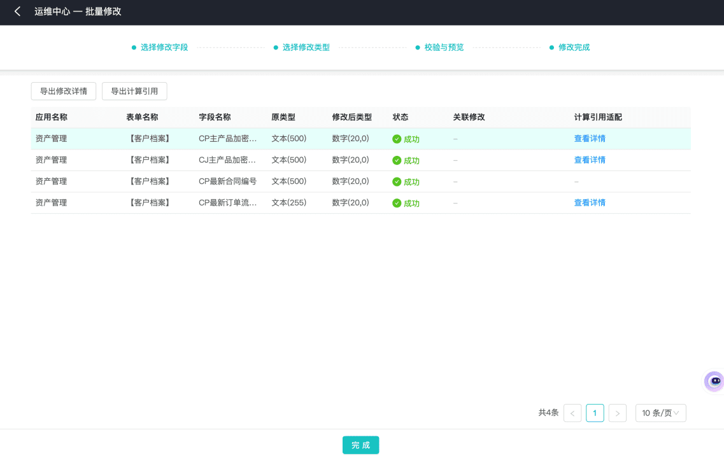Open 查看详情 for CP最新订单流 row
The height and width of the screenshot is (458, 724).
point(590,202)
